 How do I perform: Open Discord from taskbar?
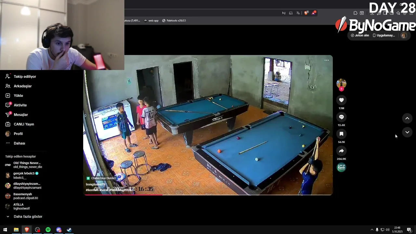pyautogui.click(x=59, y=230)
